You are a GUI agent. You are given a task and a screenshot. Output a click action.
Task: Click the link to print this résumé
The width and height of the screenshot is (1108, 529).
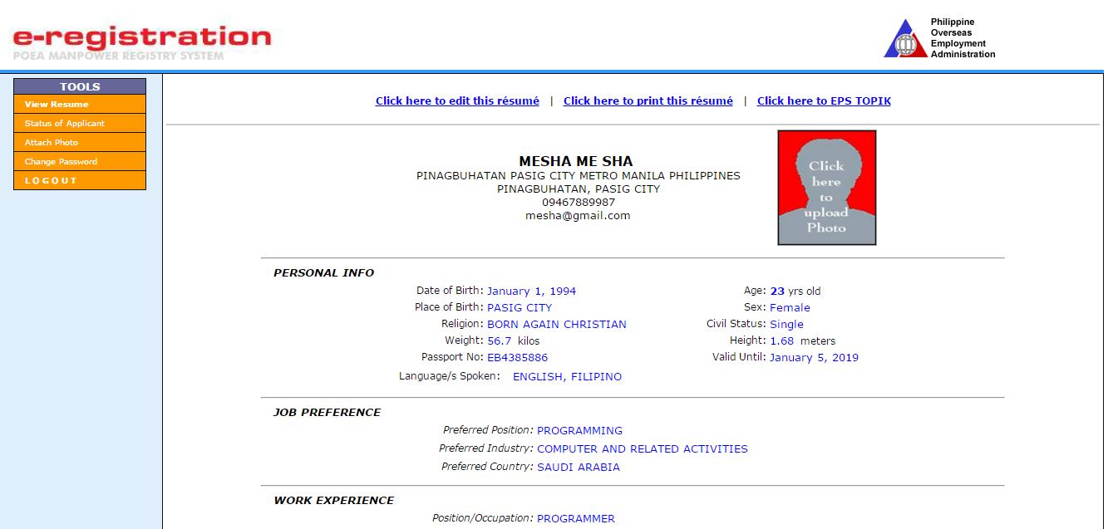pyautogui.click(x=648, y=100)
